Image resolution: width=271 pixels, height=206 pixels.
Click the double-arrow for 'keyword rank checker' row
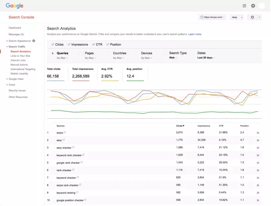click(x=258, y=155)
